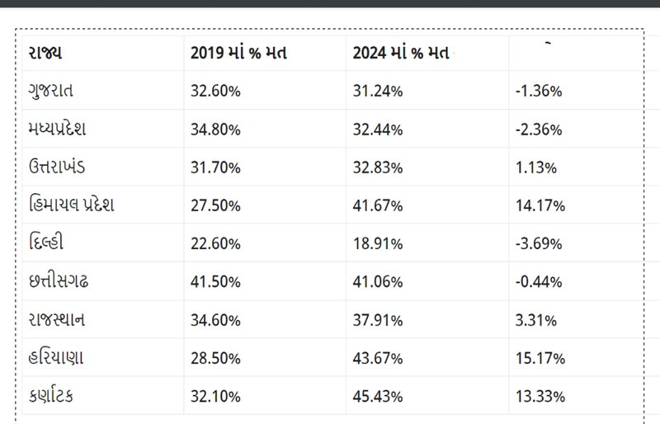
Task: Click the 3.31% change value
Action: (x=535, y=320)
